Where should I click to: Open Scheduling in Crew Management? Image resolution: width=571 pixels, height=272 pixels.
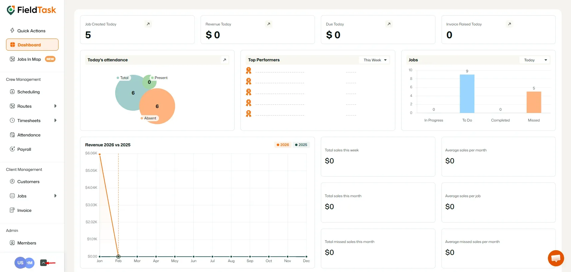tap(28, 92)
